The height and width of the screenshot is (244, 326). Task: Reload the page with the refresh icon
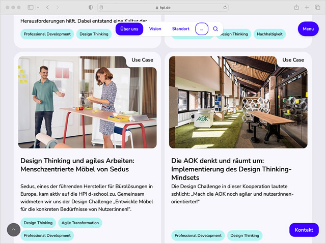click(225, 8)
